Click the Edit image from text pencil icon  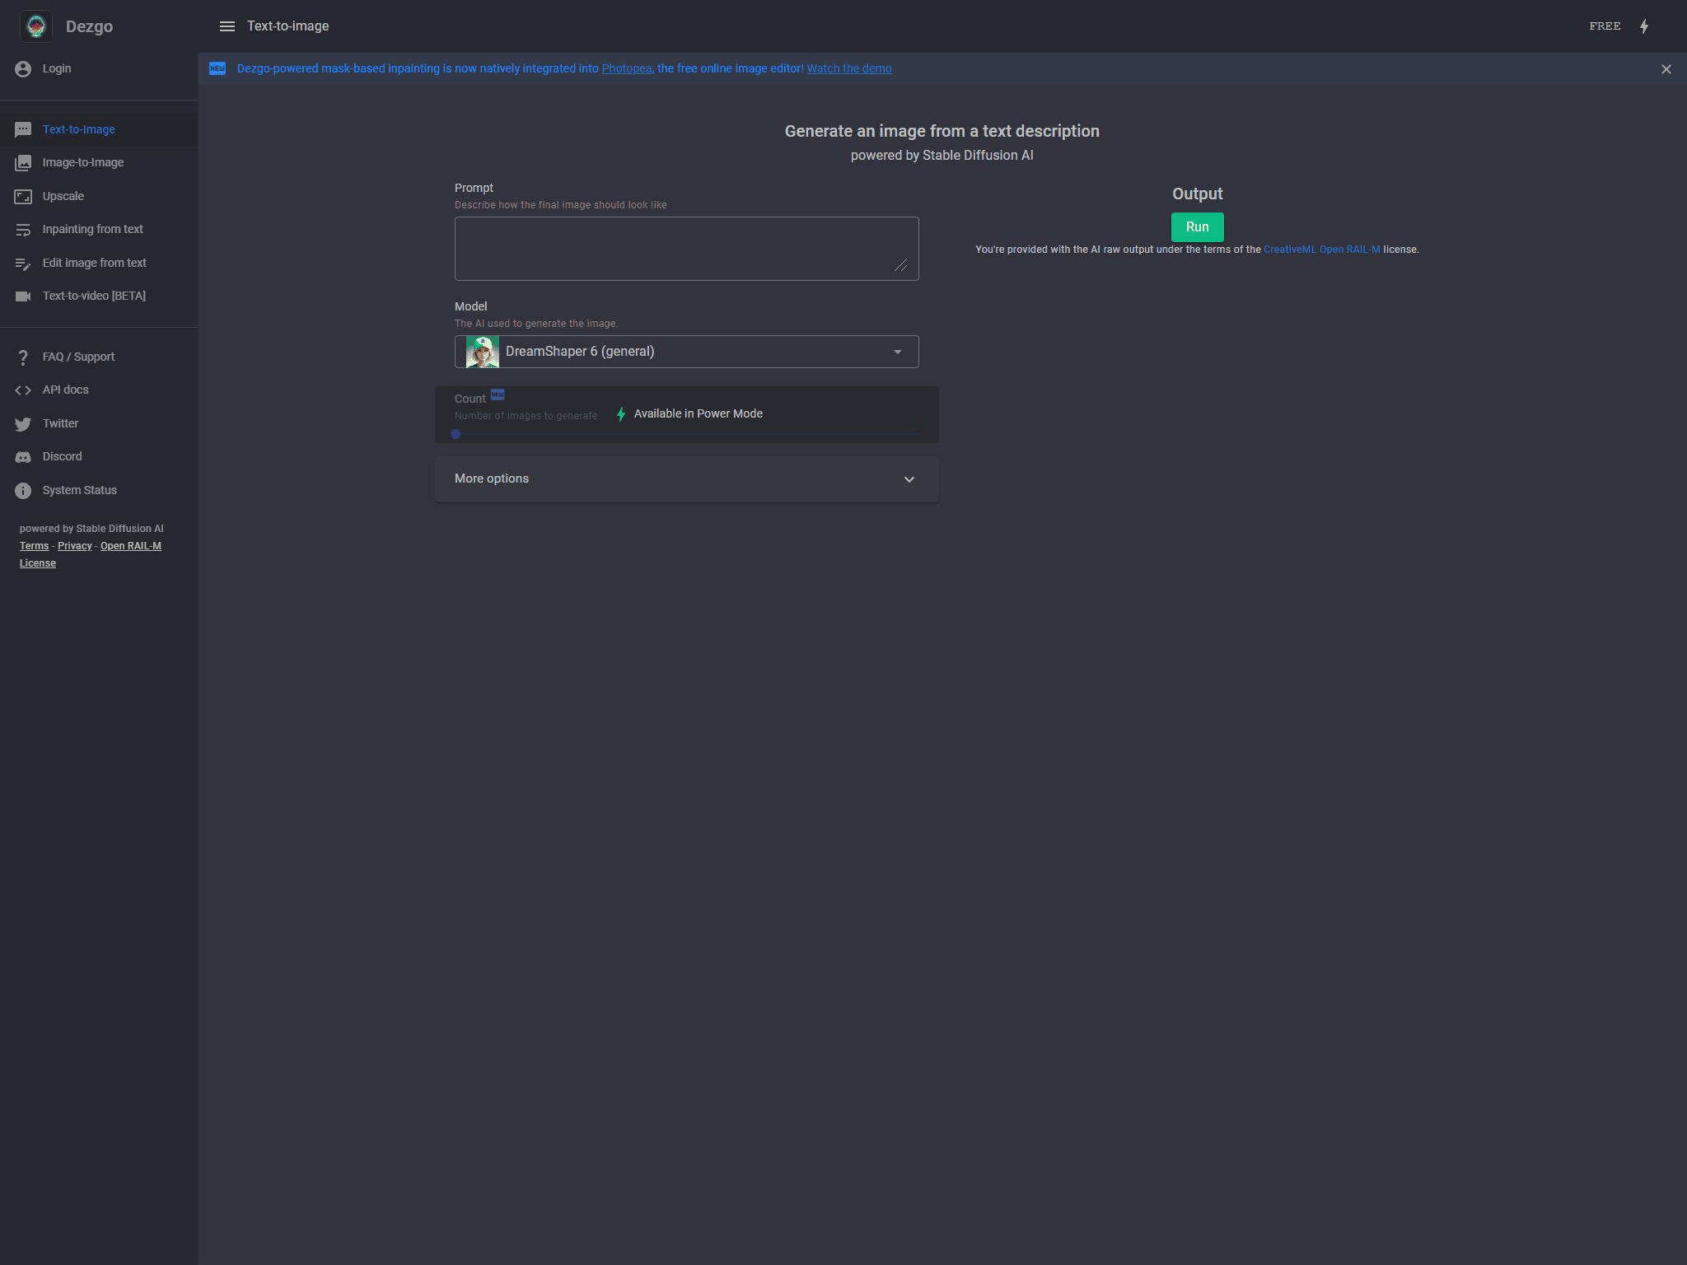[23, 264]
